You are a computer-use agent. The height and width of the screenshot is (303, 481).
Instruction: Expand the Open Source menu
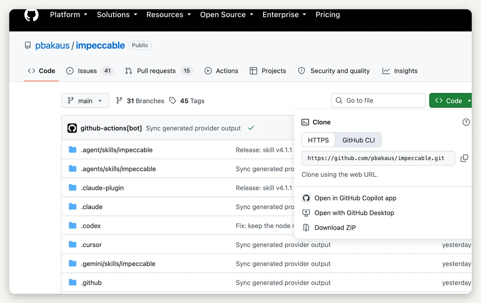click(x=227, y=15)
